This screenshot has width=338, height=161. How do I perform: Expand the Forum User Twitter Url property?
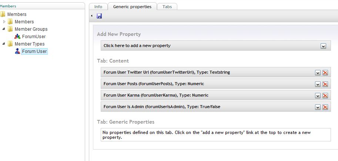pos(318,73)
